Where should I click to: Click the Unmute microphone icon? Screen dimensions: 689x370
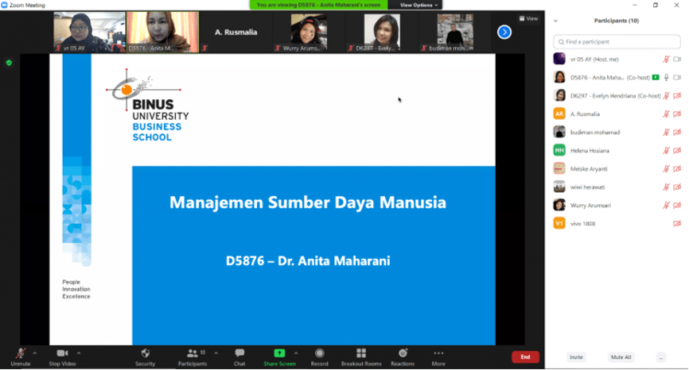tap(20, 353)
